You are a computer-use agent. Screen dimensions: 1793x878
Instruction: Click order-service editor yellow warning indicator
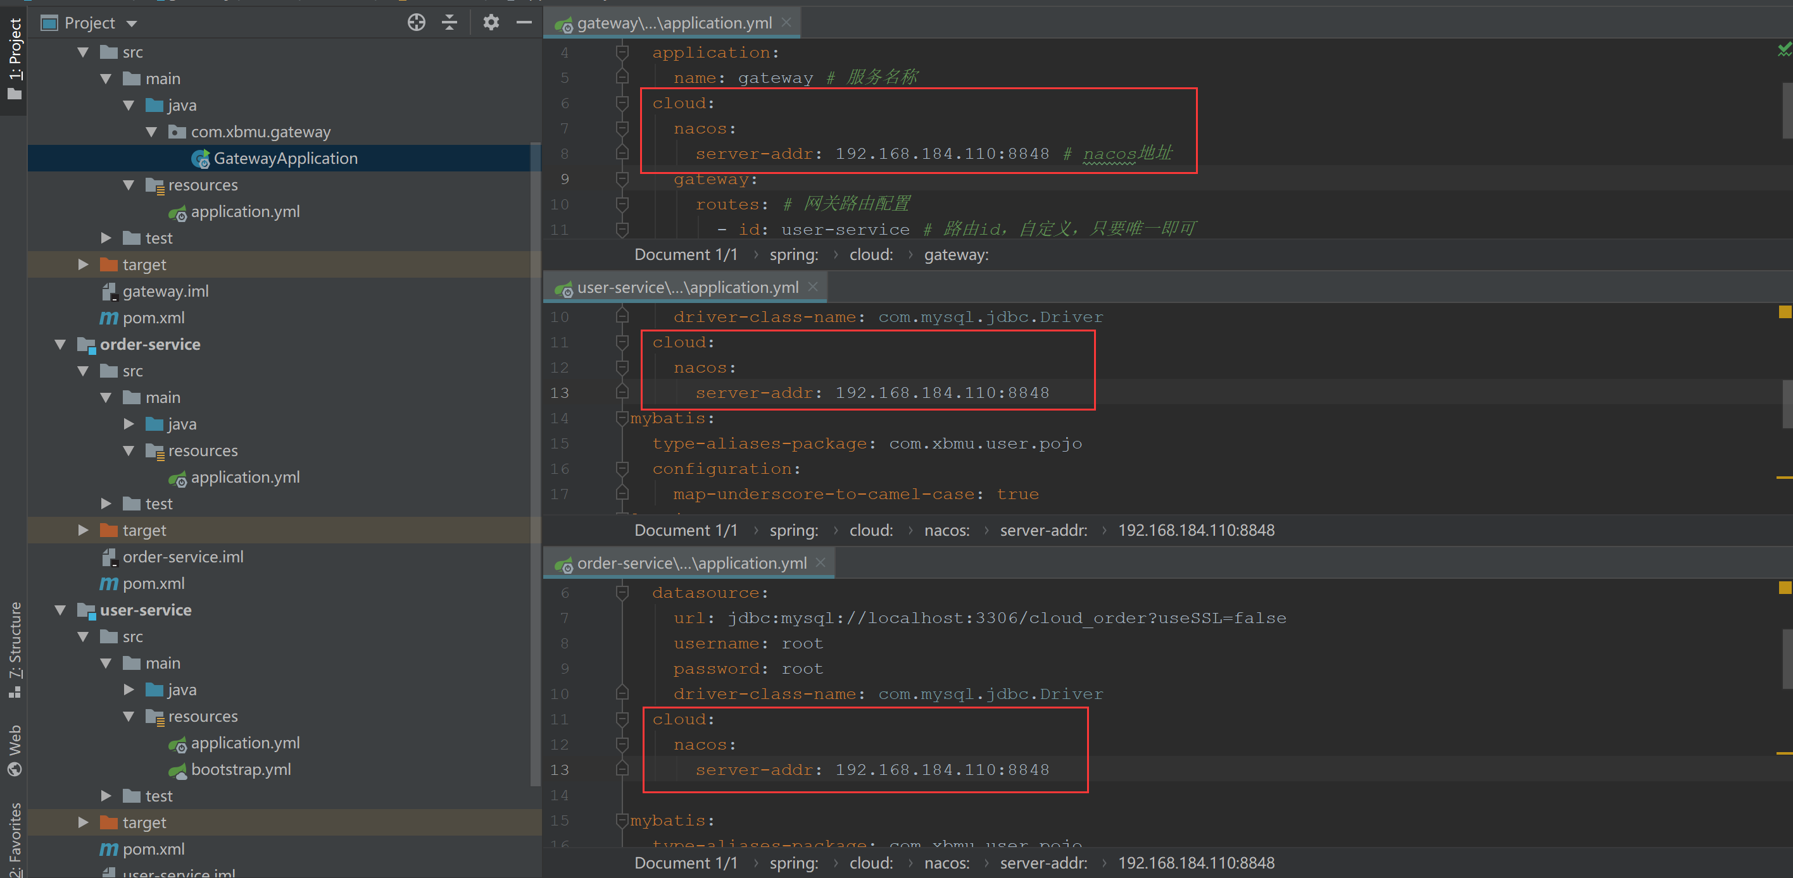pyautogui.click(x=1785, y=588)
